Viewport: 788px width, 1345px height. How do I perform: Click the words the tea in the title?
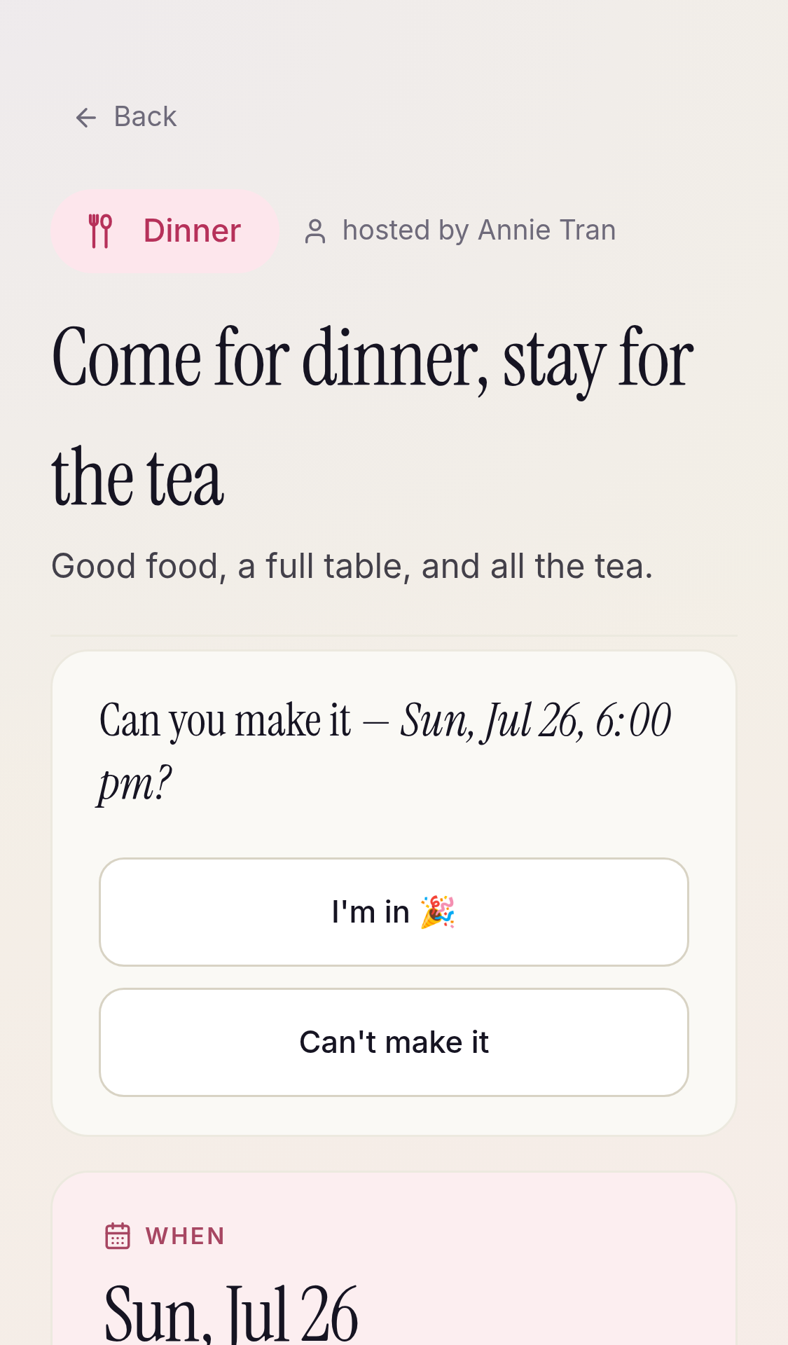point(138,478)
